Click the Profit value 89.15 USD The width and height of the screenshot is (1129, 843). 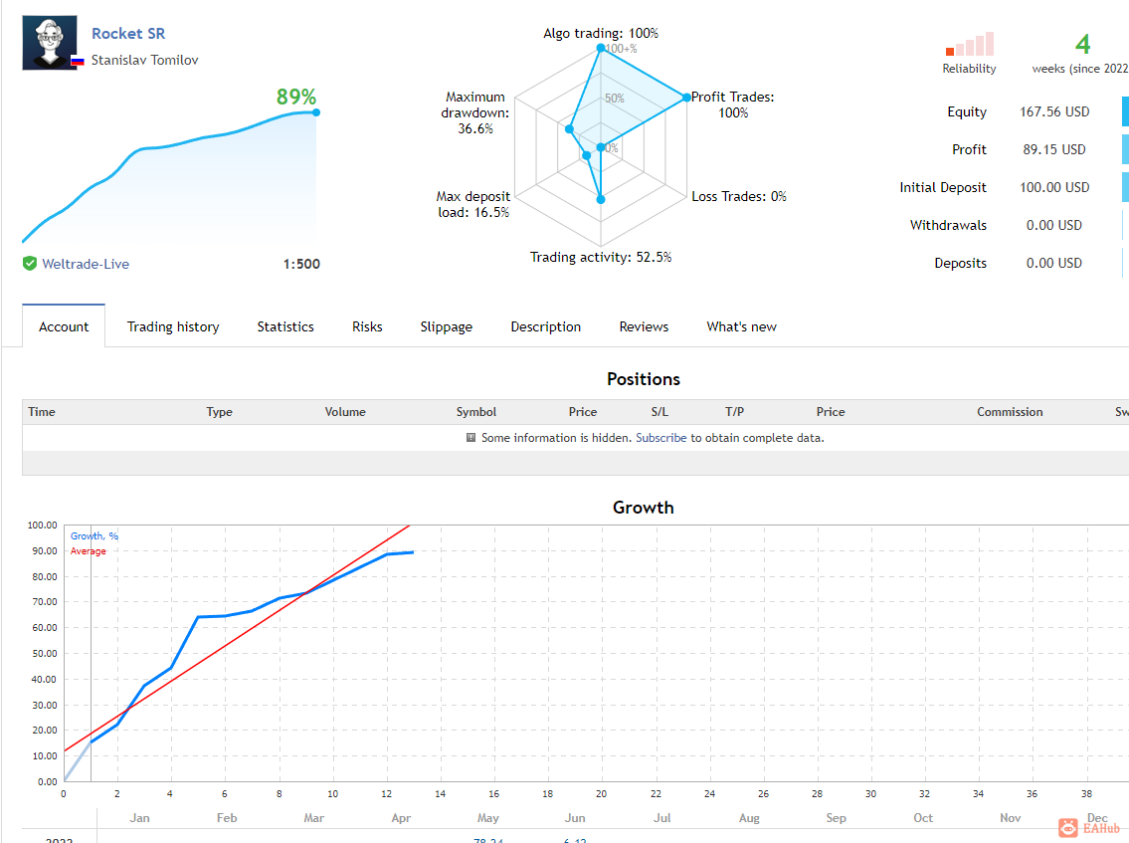(x=1054, y=149)
